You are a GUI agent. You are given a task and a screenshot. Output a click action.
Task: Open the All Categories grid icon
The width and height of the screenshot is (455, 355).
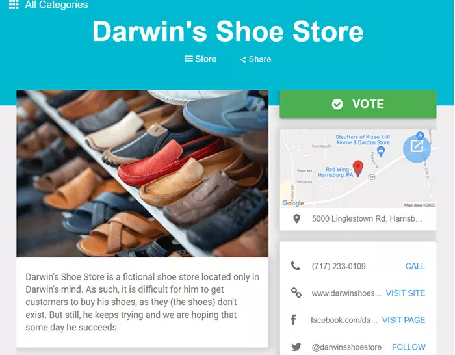[x=14, y=5]
